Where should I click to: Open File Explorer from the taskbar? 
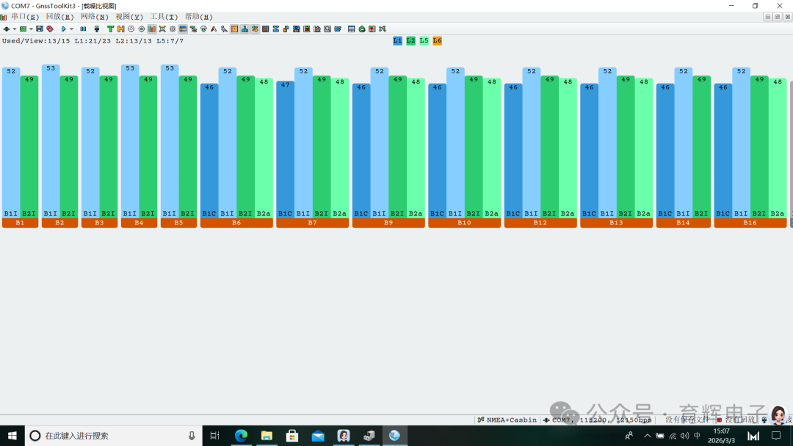point(267,436)
